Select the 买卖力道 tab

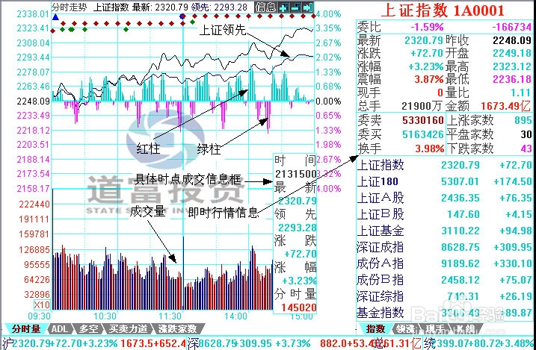(128, 329)
